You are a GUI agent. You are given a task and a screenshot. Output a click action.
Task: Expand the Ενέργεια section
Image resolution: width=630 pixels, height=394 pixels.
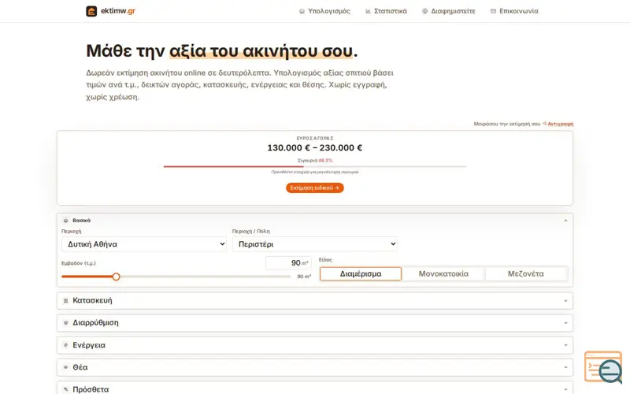click(314, 345)
